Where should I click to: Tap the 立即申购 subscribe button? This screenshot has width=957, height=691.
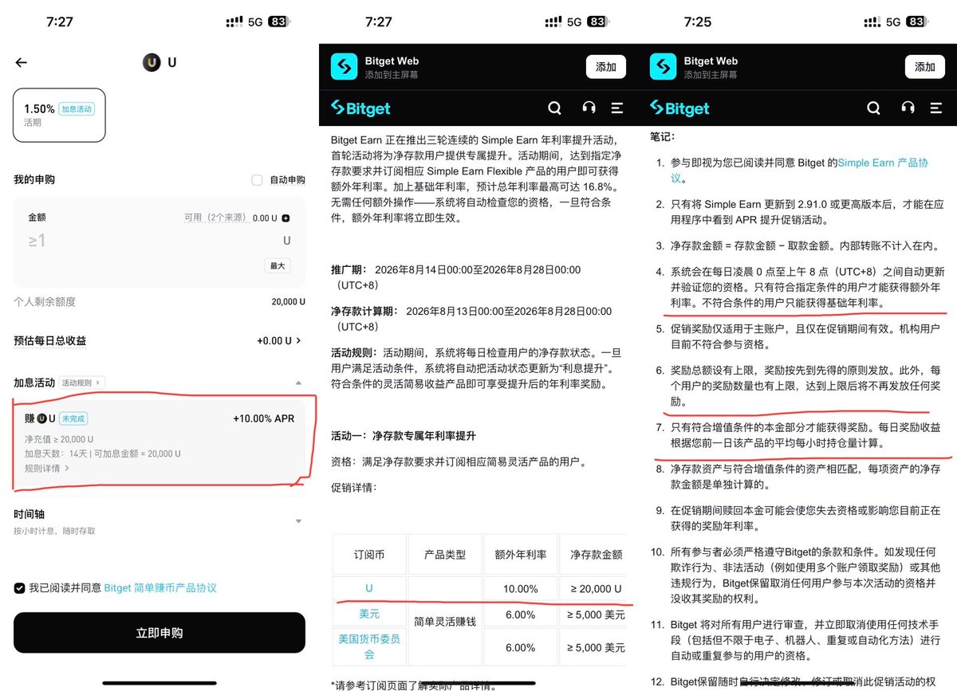coord(159,633)
